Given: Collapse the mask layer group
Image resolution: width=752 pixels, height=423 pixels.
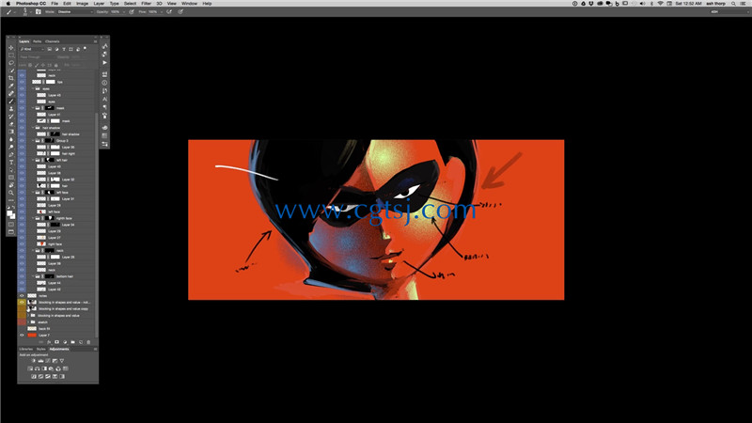Looking at the screenshot, I should tap(33, 108).
